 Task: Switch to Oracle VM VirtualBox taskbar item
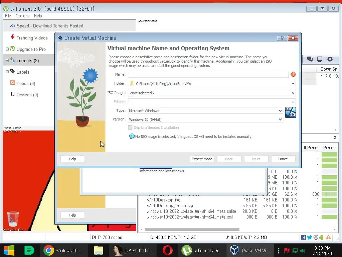coord(250,250)
